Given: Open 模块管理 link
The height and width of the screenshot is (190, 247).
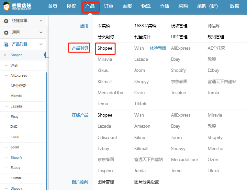Looking at the screenshot, I should point(179,26).
